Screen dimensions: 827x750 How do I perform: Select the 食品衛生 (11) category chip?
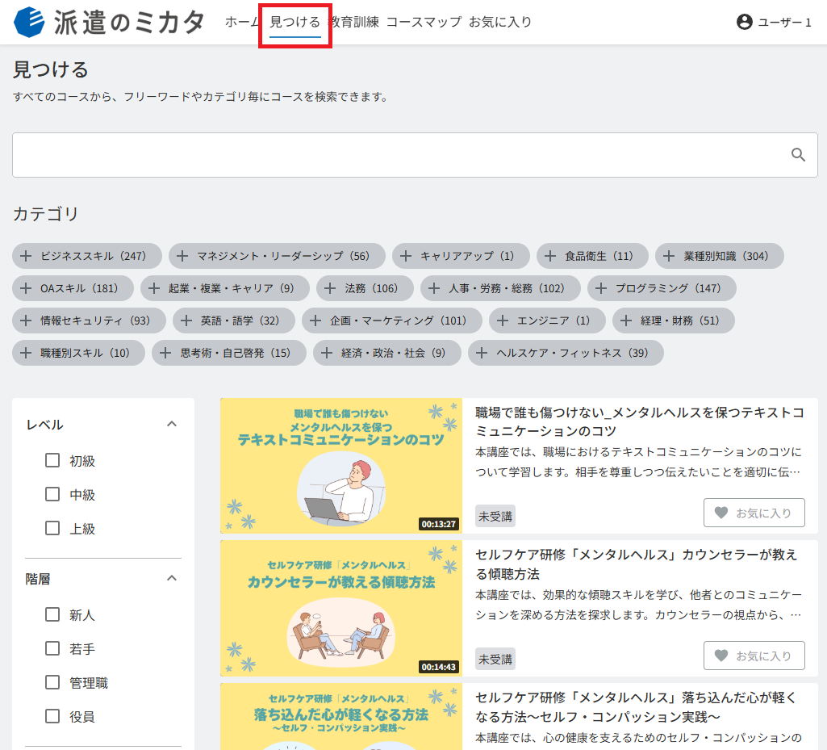click(x=592, y=256)
